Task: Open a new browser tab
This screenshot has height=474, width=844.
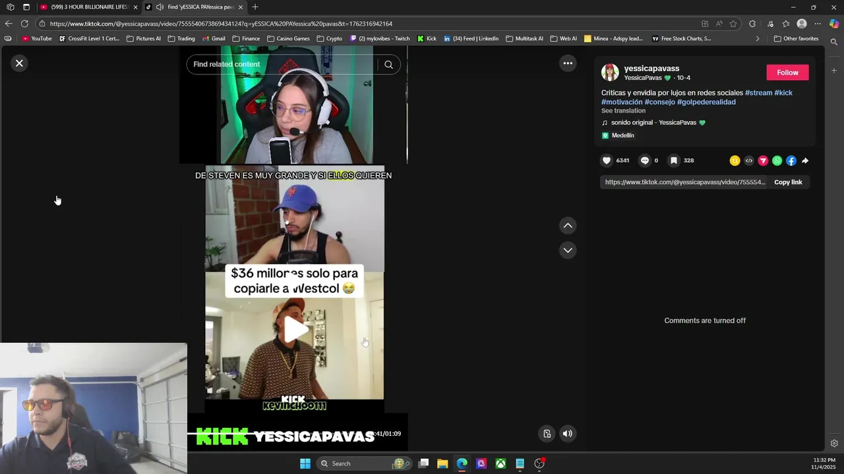Action: pyautogui.click(x=255, y=7)
